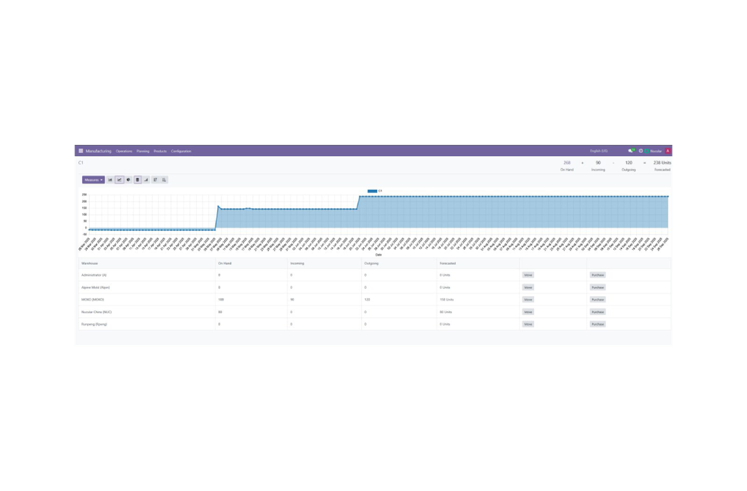This screenshot has height=491, width=747.
Task: Toggle the C1 legend color swatch
Action: point(372,191)
